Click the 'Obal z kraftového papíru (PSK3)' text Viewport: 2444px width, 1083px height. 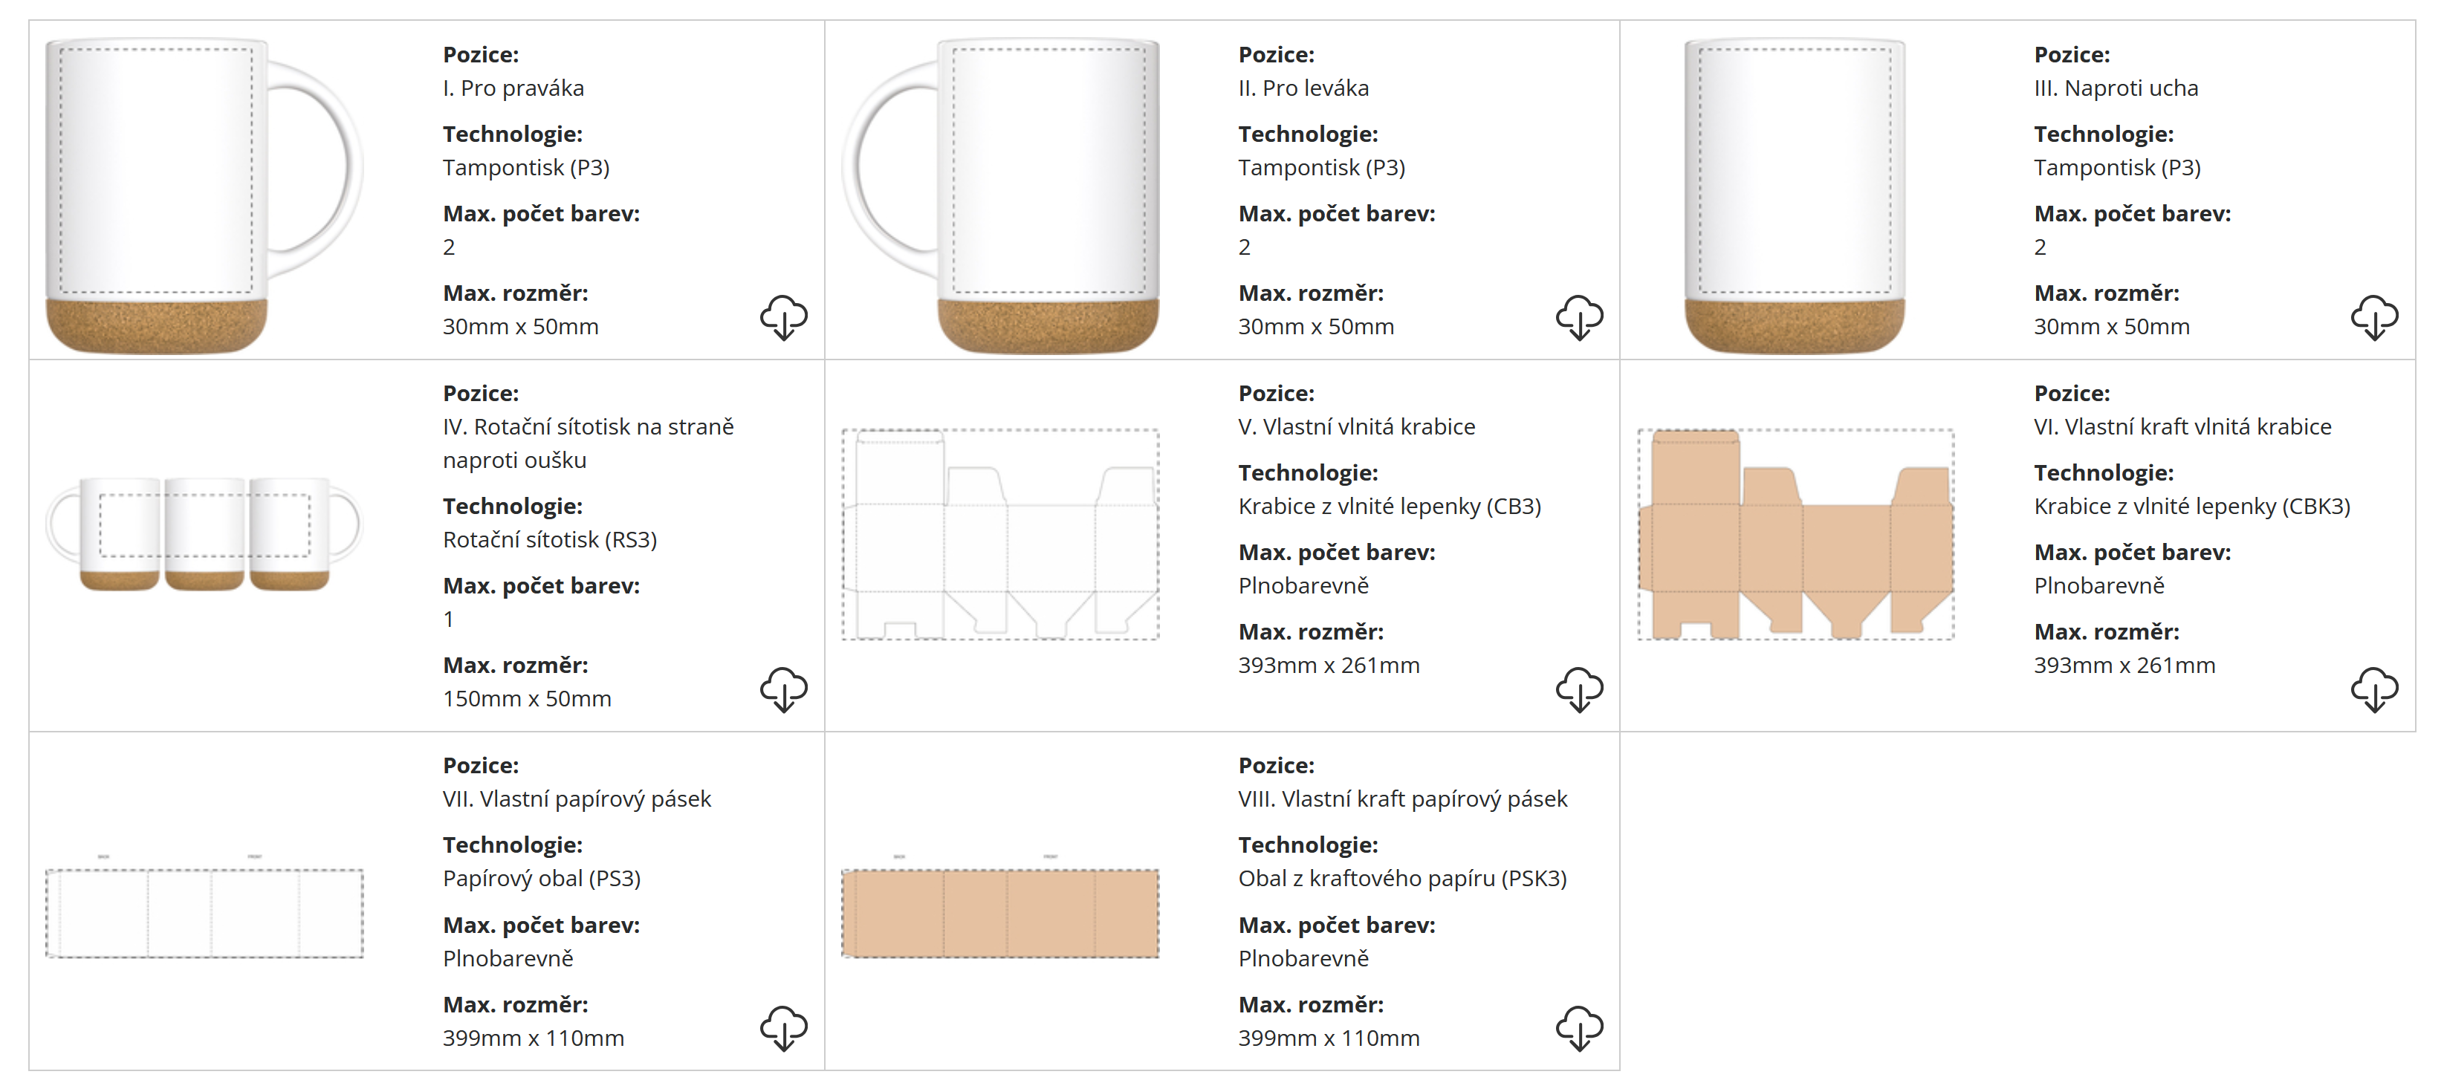1401,878
